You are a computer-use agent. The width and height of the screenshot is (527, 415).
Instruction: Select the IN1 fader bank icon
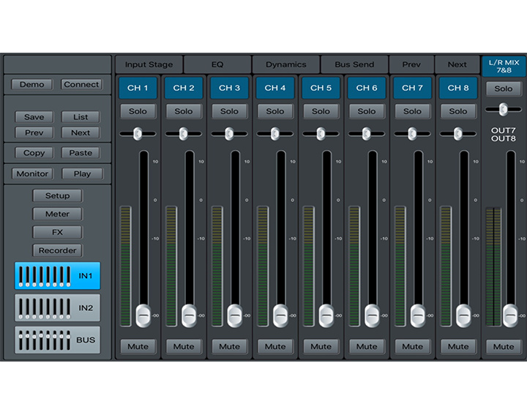tap(57, 276)
